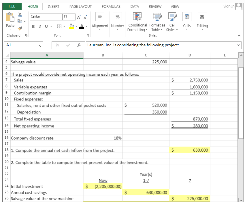Click the Sign In link
The width and height of the screenshot is (245, 202).
229,6
